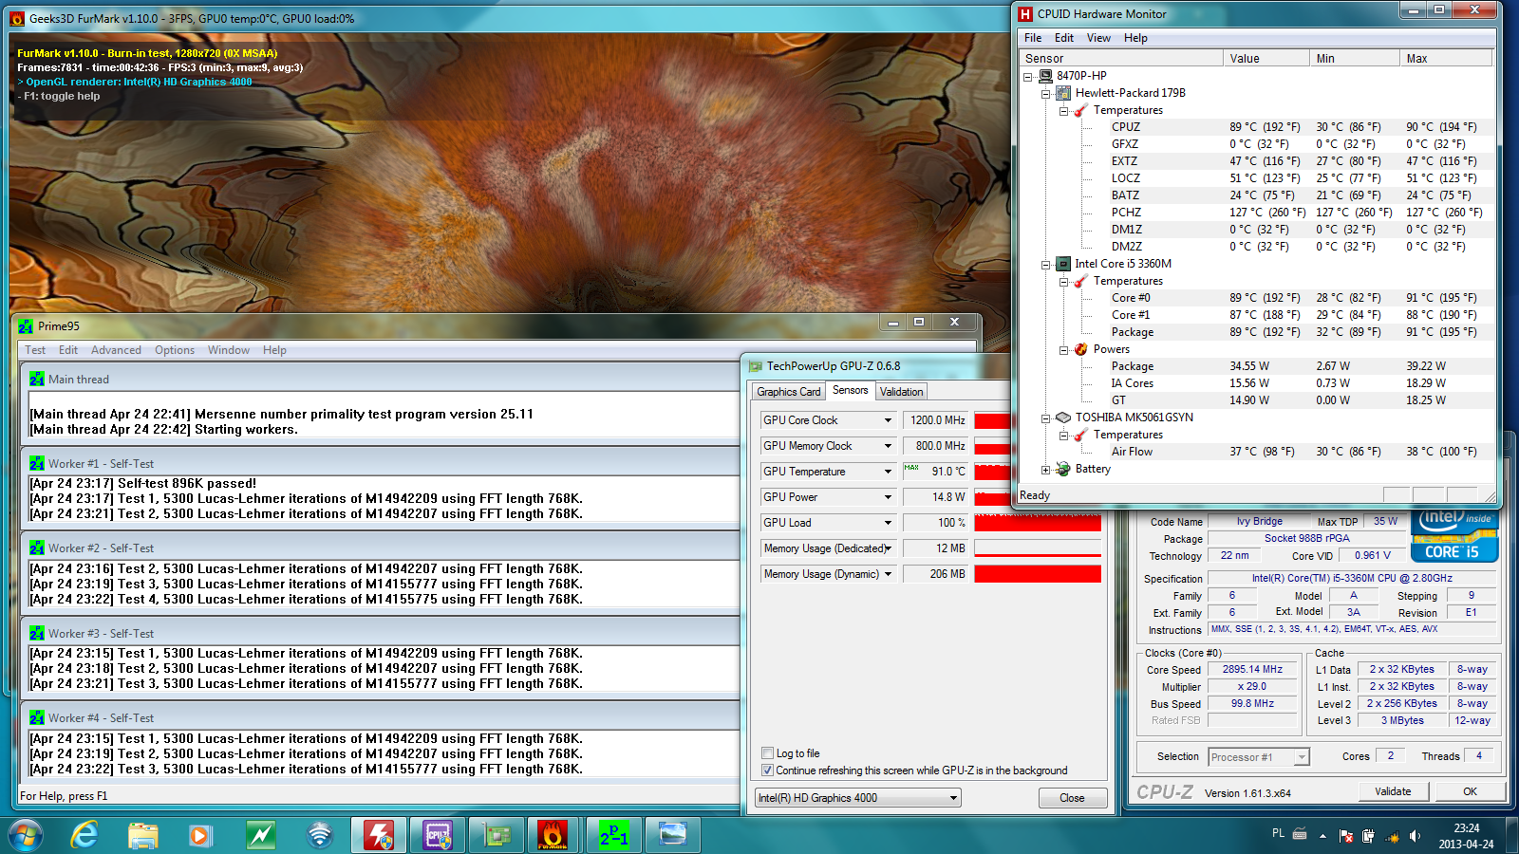The width and height of the screenshot is (1519, 854).
Task: Switch to HWMonitor via red lightning taskbar icon
Action: (379, 835)
